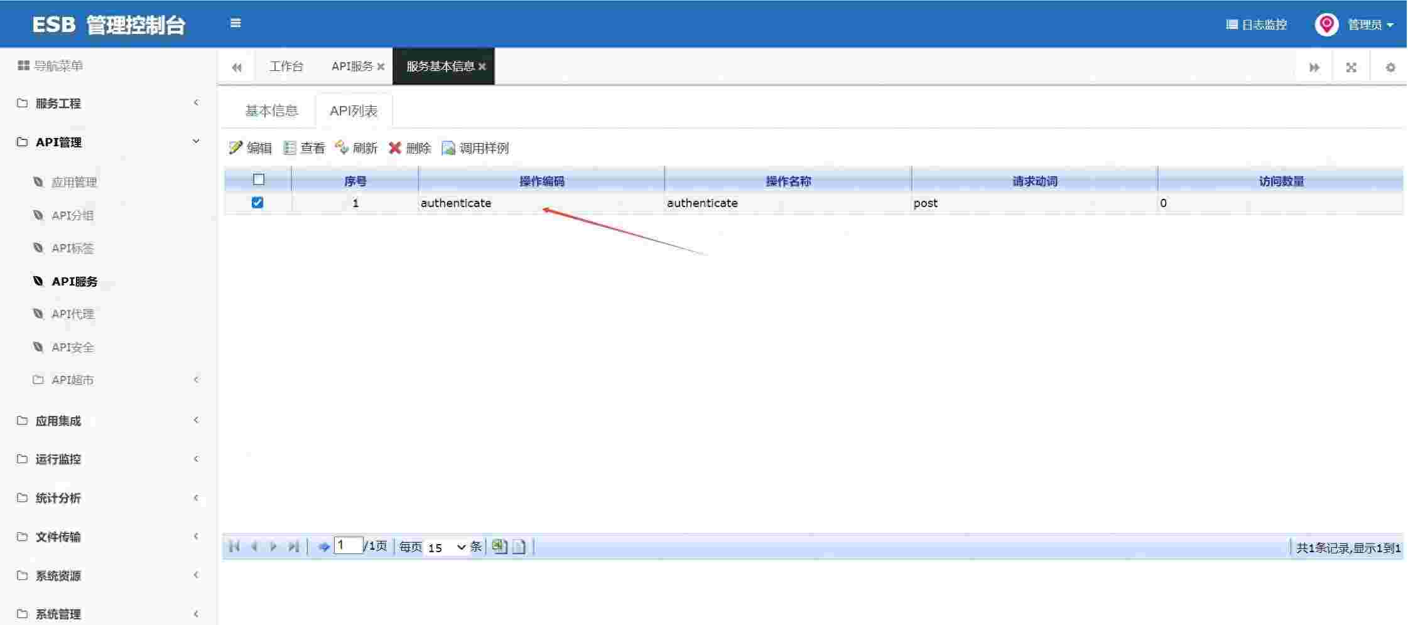
Task: Switch to the API服务 tab
Action: pos(352,67)
